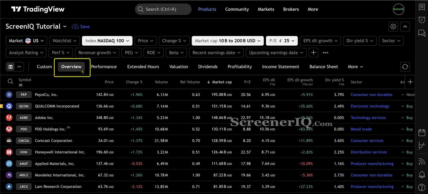Open the alerts clock icon in sidebar

(422, 20)
